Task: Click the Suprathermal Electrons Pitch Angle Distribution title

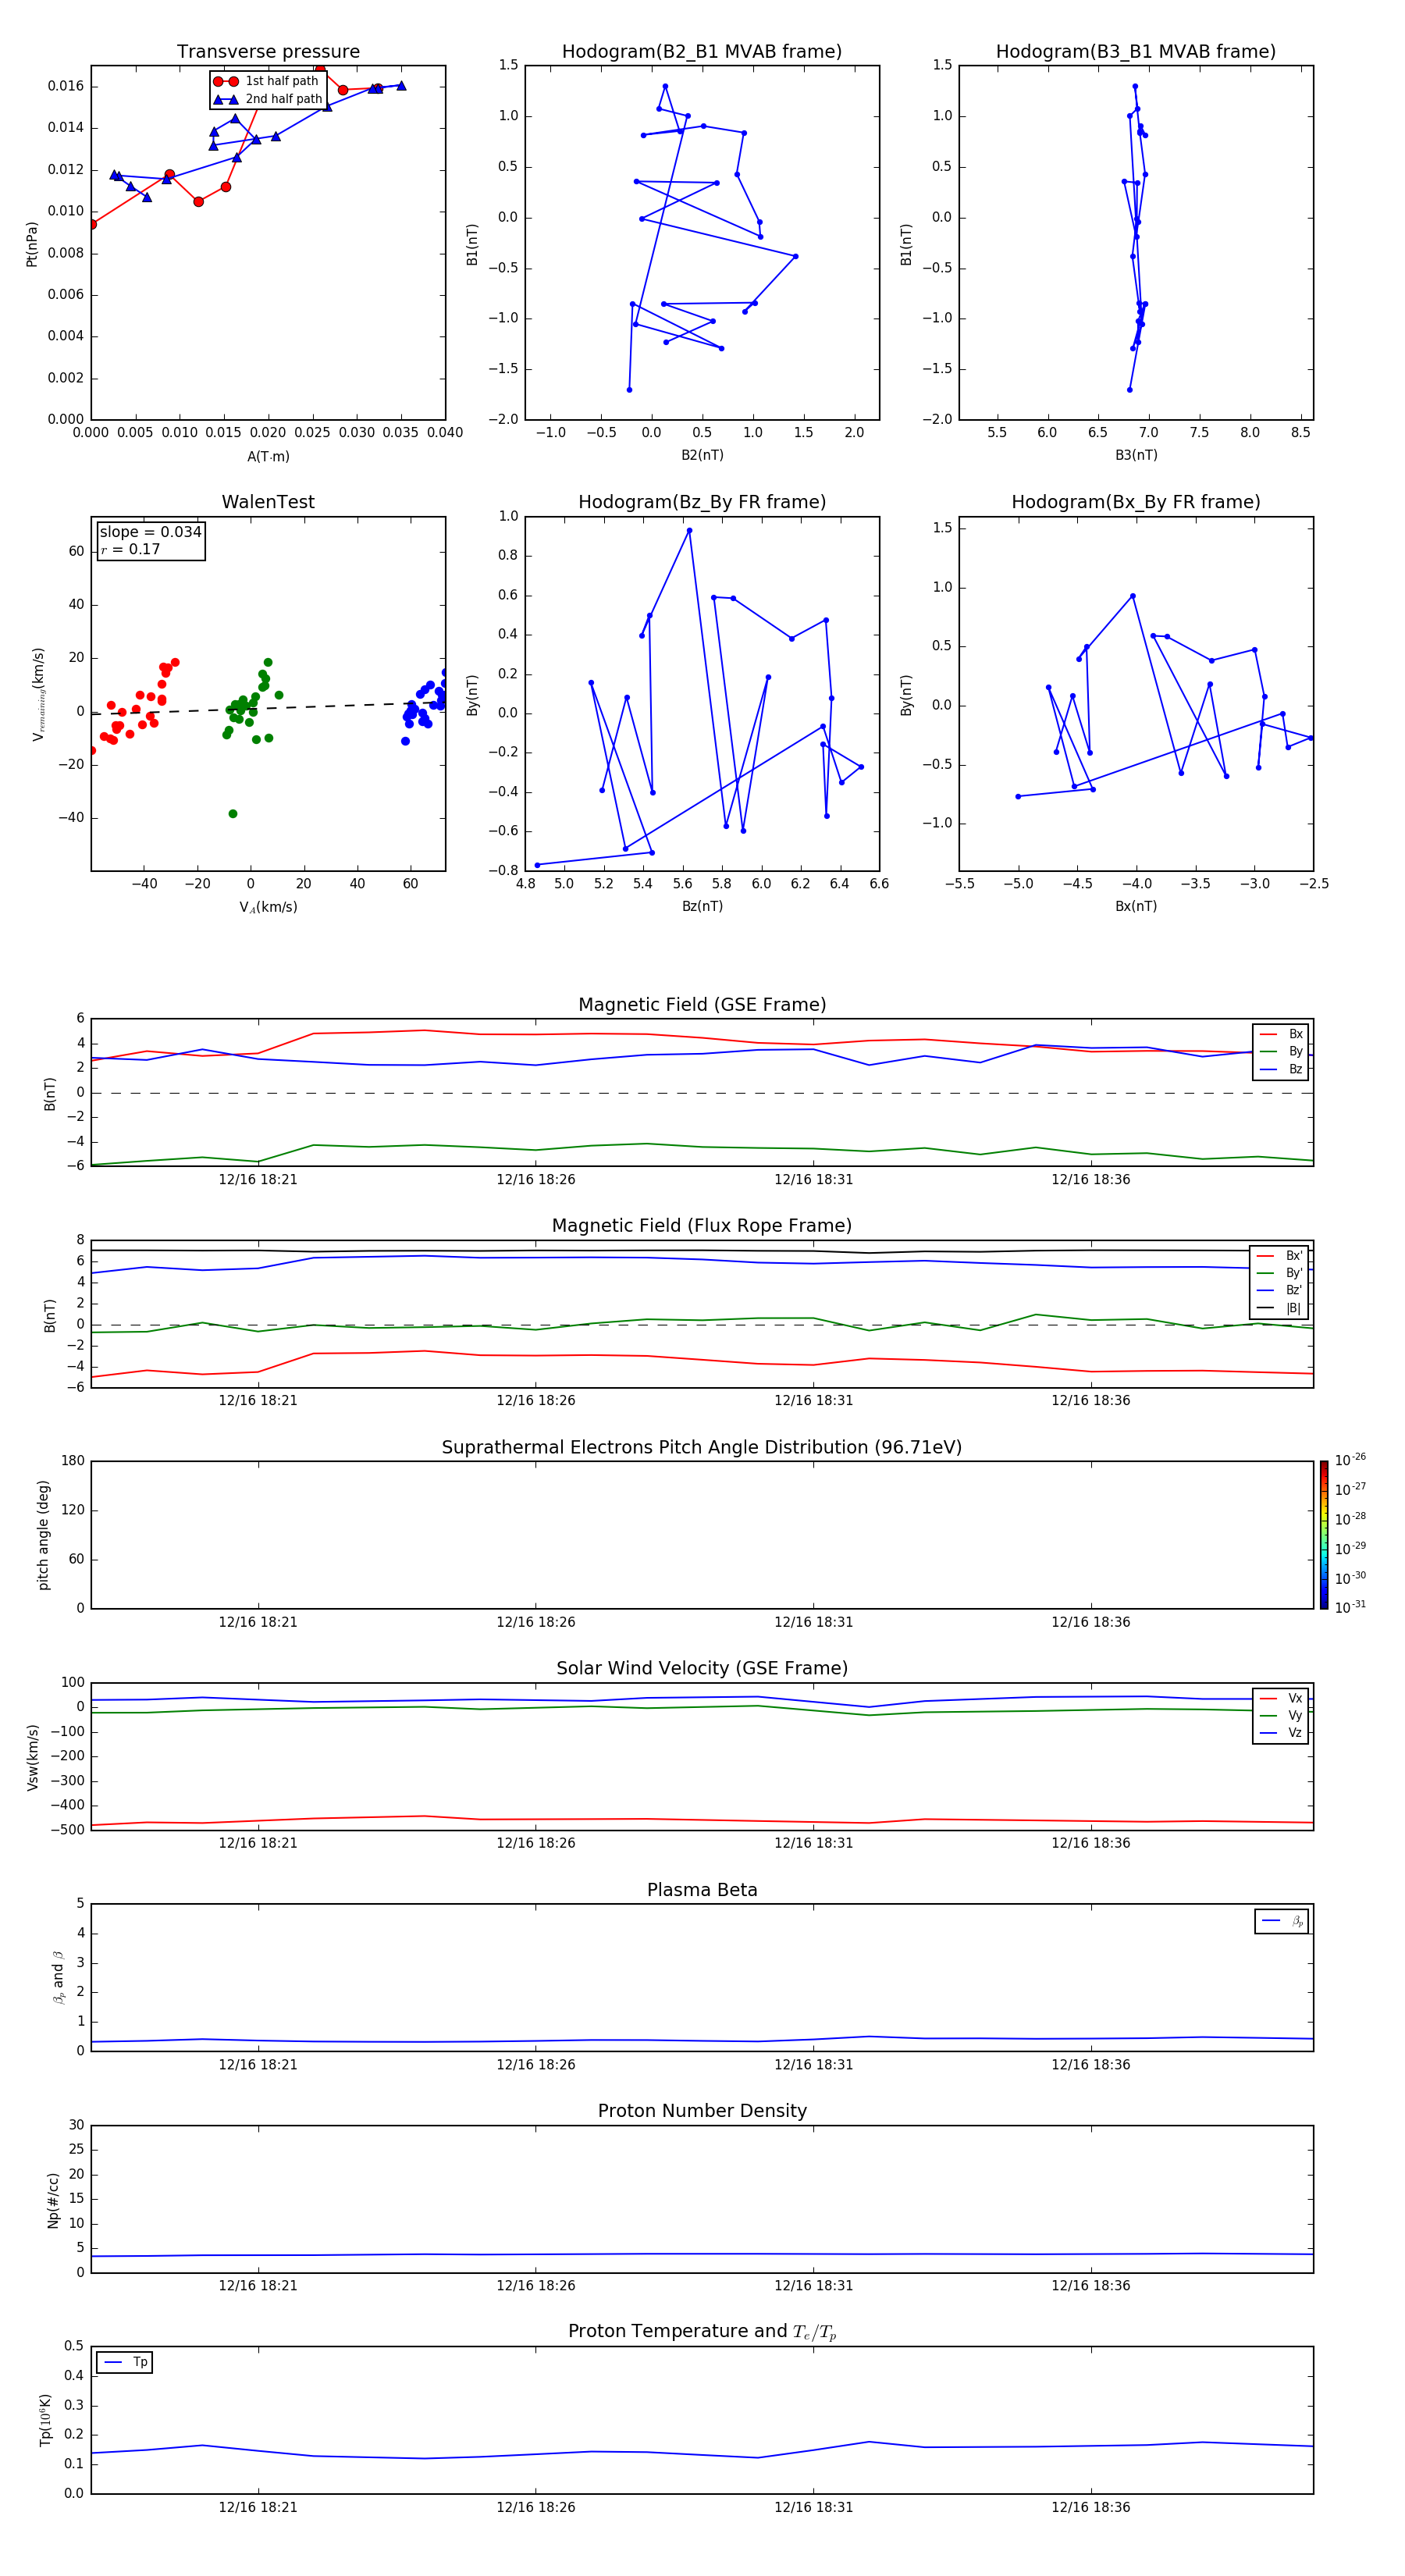Action: point(702,1447)
